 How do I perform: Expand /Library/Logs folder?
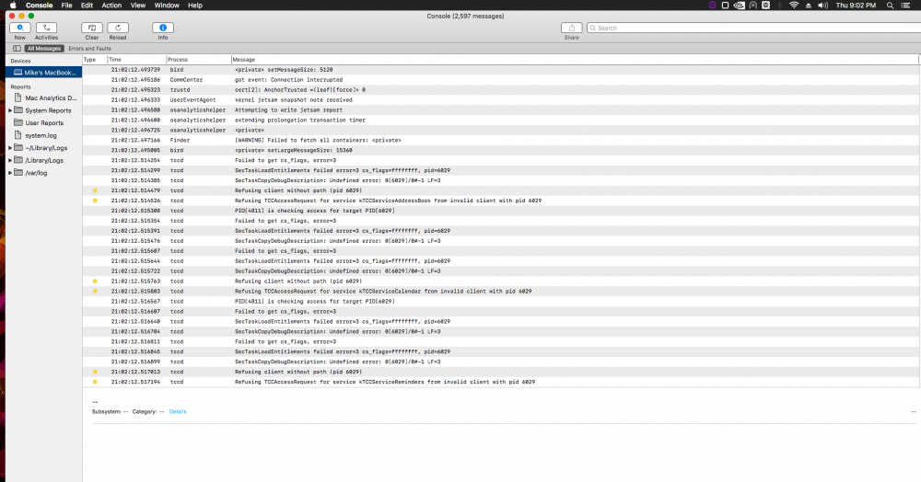click(x=10, y=160)
